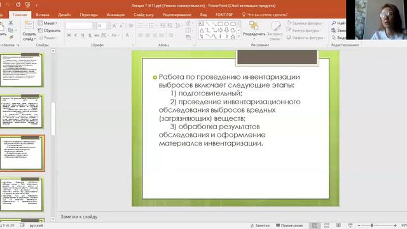Click the Copy icon in clipboard group

click(x=11, y=31)
